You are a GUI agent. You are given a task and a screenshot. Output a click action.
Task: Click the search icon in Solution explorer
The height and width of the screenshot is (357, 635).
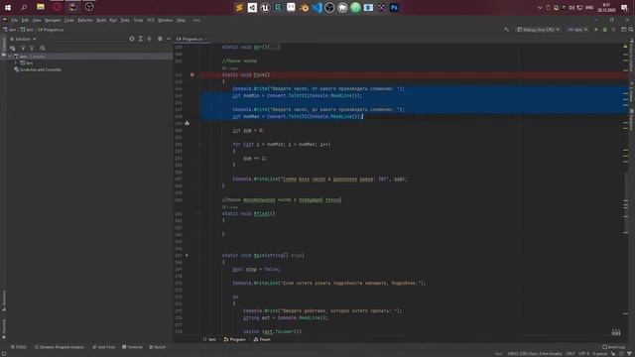point(43,49)
